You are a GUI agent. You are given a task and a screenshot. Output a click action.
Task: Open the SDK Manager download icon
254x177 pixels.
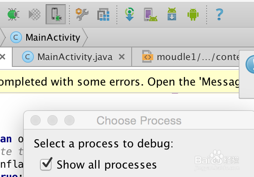pos(171,15)
